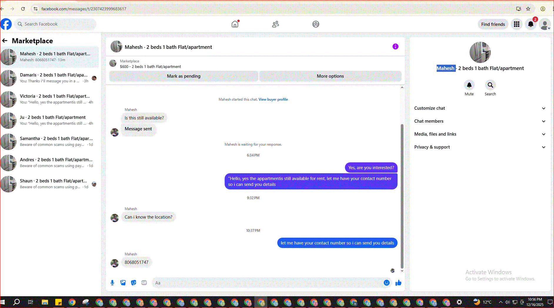The image size is (554, 308).
Task: Reload the browser page
Action: pos(23,9)
